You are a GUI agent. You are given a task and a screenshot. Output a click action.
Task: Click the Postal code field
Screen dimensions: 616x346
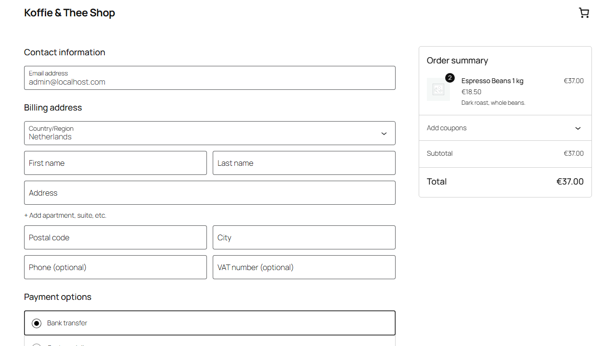coord(115,237)
